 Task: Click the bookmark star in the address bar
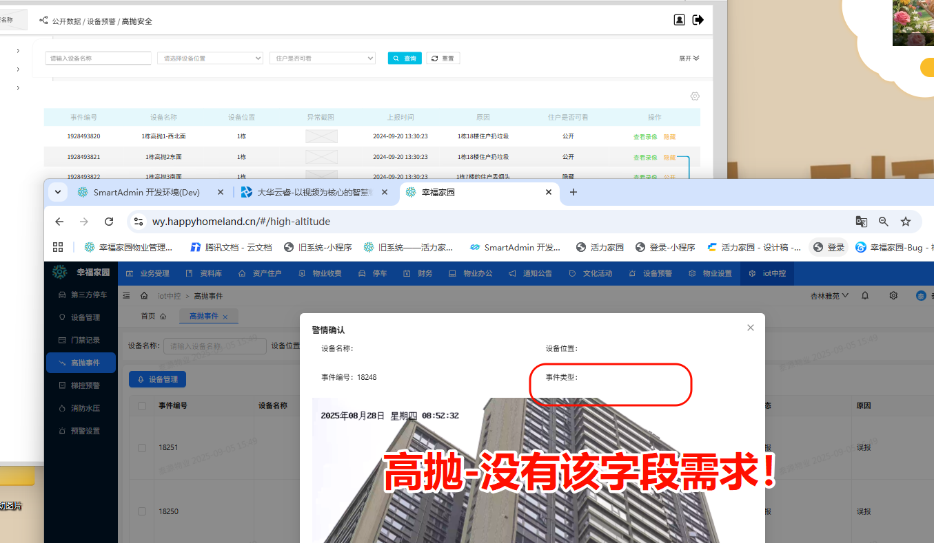(x=906, y=222)
